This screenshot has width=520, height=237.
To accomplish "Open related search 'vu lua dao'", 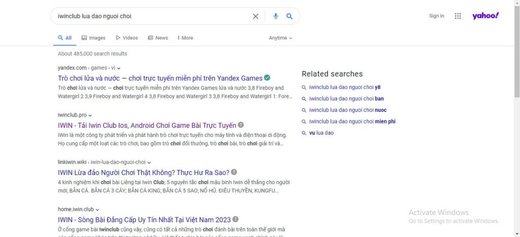I will 321,133.
